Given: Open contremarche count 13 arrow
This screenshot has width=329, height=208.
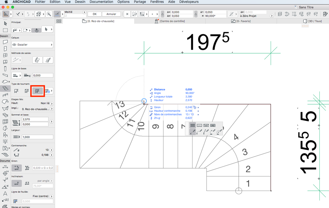Looking at the screenshot, I should click(x=52, y=150).
